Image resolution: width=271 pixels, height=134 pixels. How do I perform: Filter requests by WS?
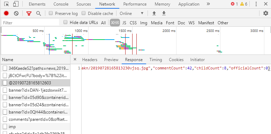(x=191, y=23)
